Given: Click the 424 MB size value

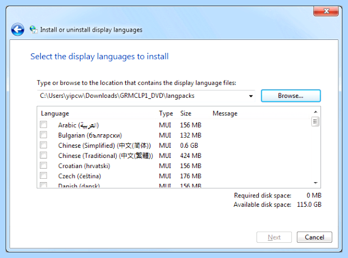Looking at the screenshot, I should [x=191, y=156].
